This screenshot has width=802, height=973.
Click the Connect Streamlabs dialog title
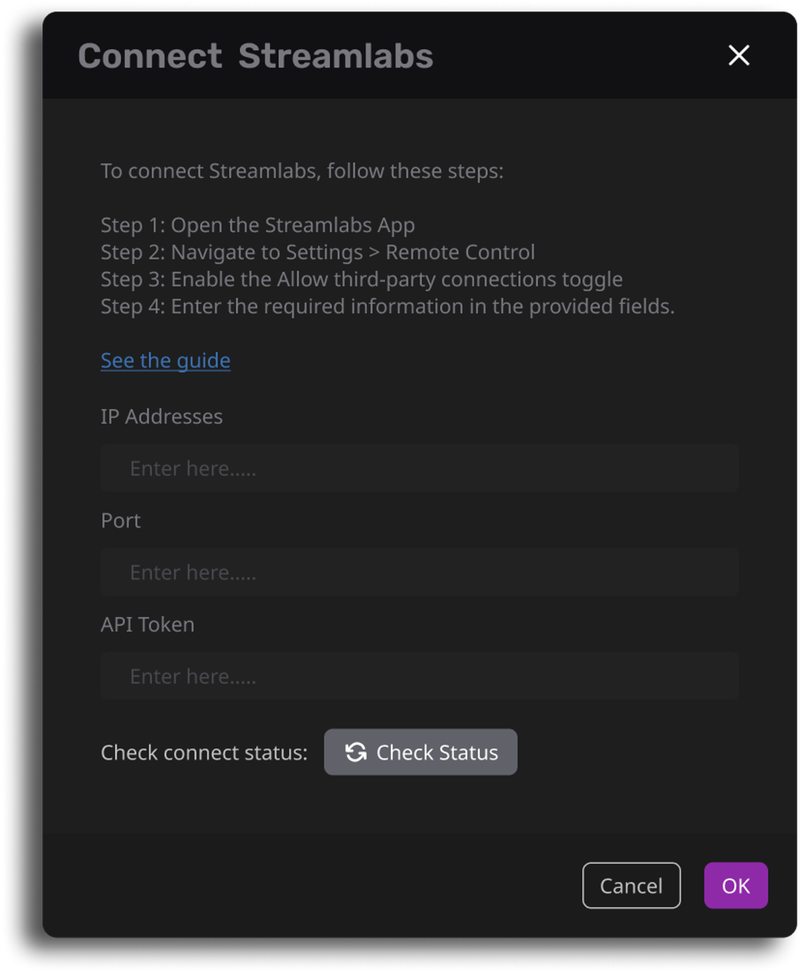(x=256, y=55)
